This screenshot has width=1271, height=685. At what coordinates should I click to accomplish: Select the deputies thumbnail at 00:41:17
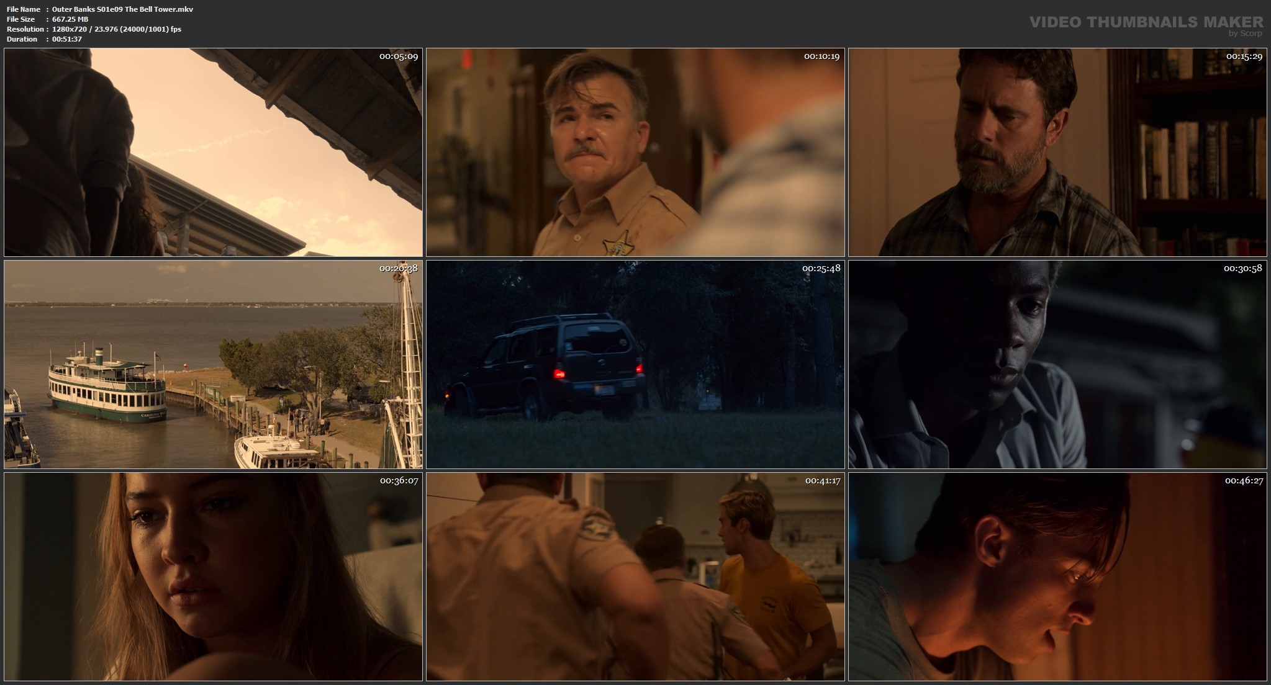coord(635,576)
